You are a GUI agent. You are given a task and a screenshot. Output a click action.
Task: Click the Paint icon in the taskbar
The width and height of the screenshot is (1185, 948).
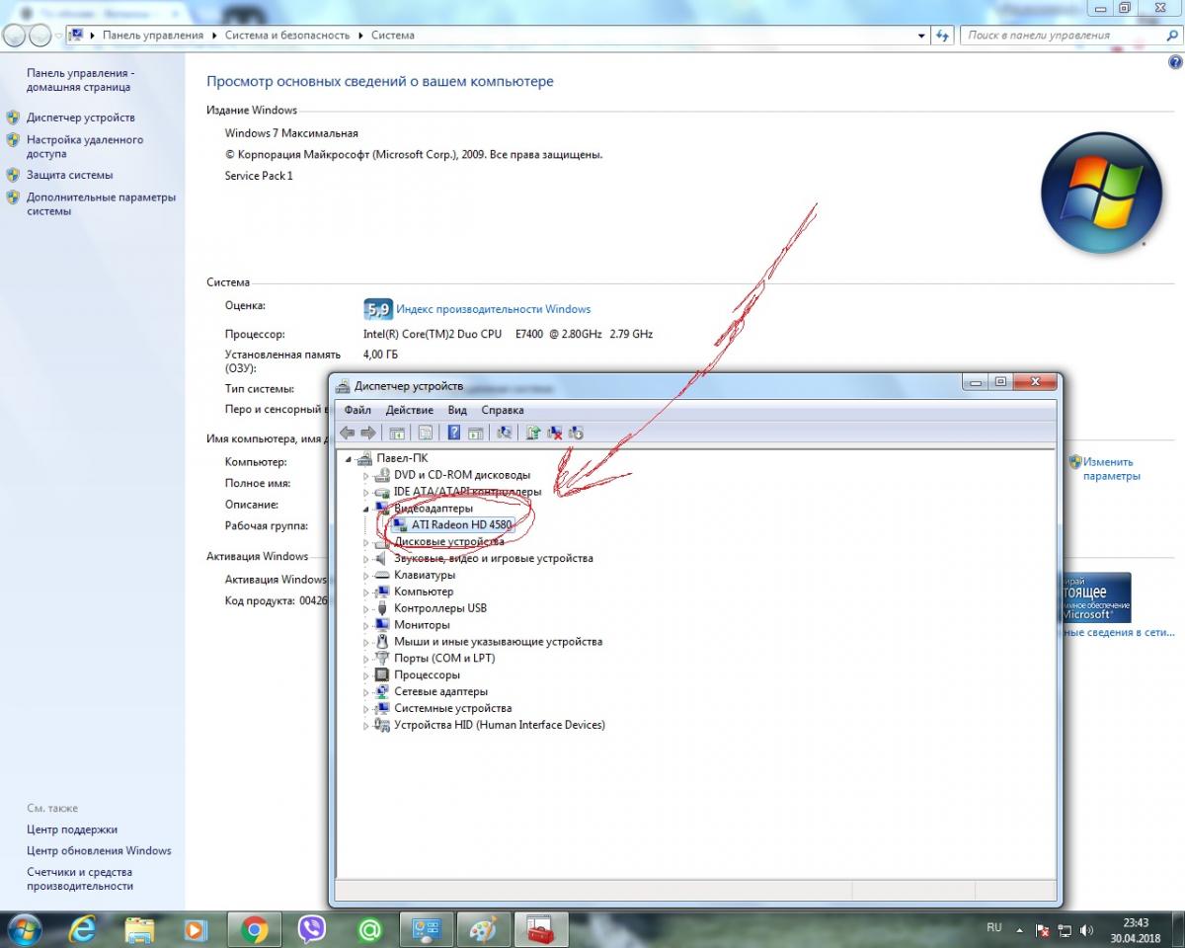coord(483,929)
